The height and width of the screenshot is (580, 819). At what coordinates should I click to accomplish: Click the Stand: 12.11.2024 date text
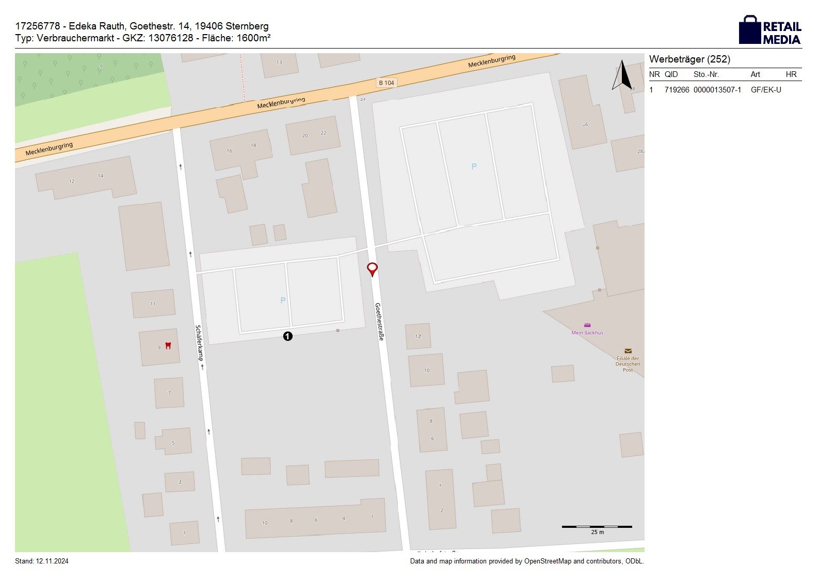[x=42, y=561]
